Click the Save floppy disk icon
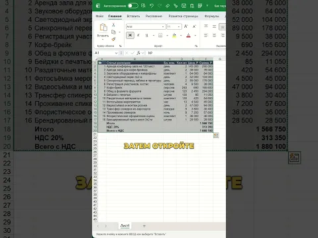Viewport: 318px width, 238px height. click(184, 6)
